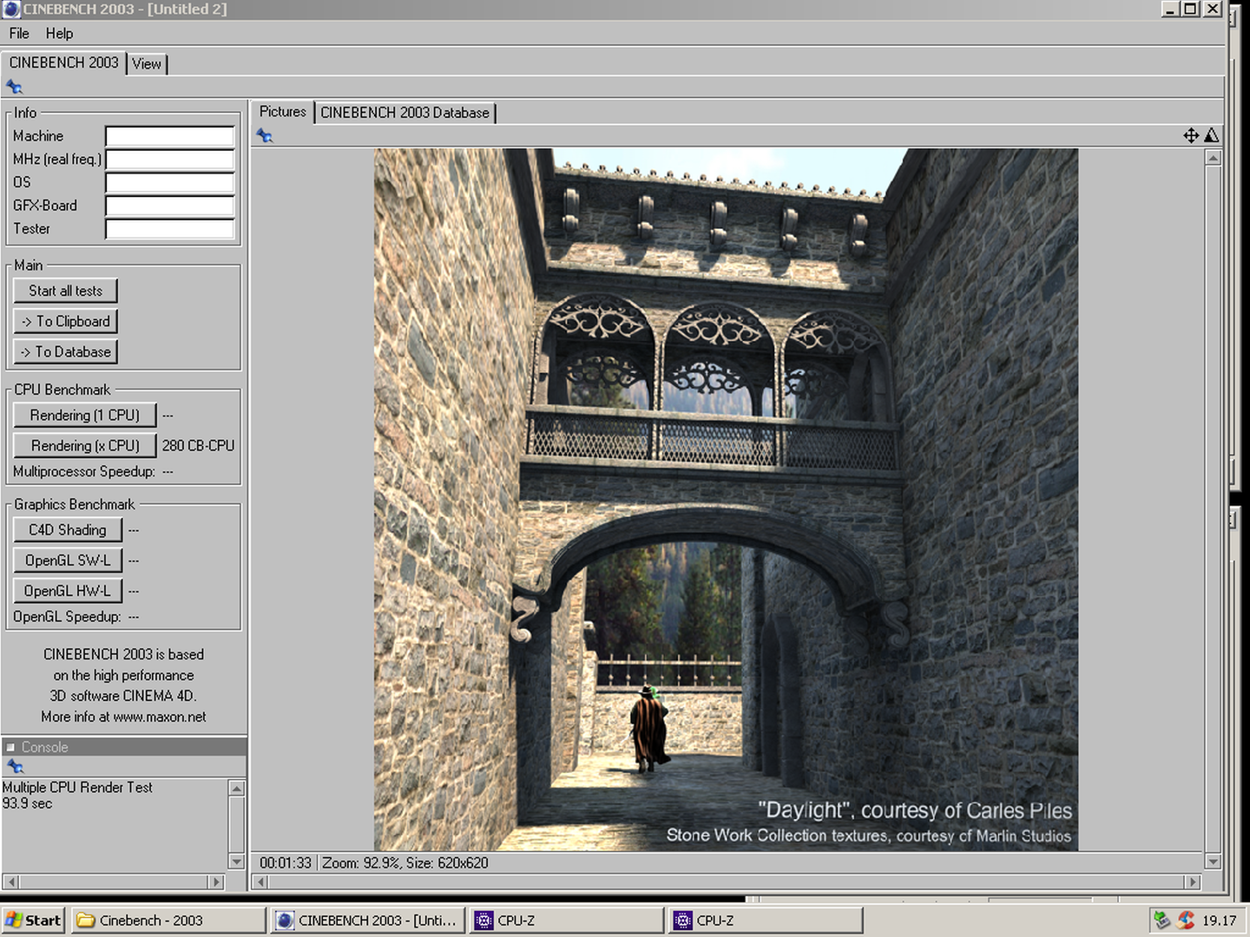Screen dimensions: 1250x937
Task: Click the OS input field
Action: pyautogui.click(x=170, y=182)
